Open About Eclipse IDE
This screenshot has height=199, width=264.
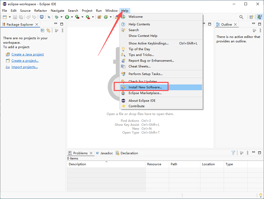(161, 101)
